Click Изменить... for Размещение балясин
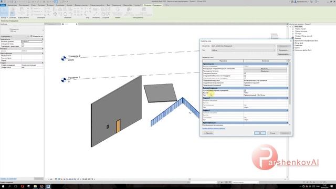Screen dimensions: 336x189 265,71
